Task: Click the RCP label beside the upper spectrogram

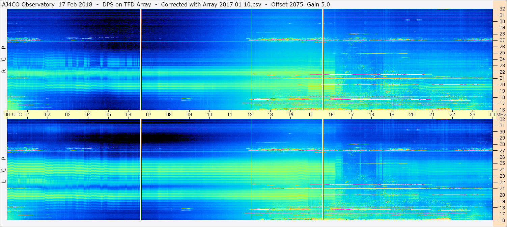Action: pos(4,59)
